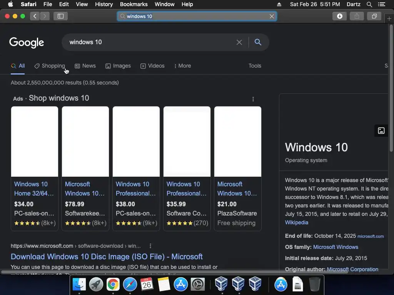Click the vertical page scrollbar
The height and width of the screenshot is (295, 394).
click(391, 89)
